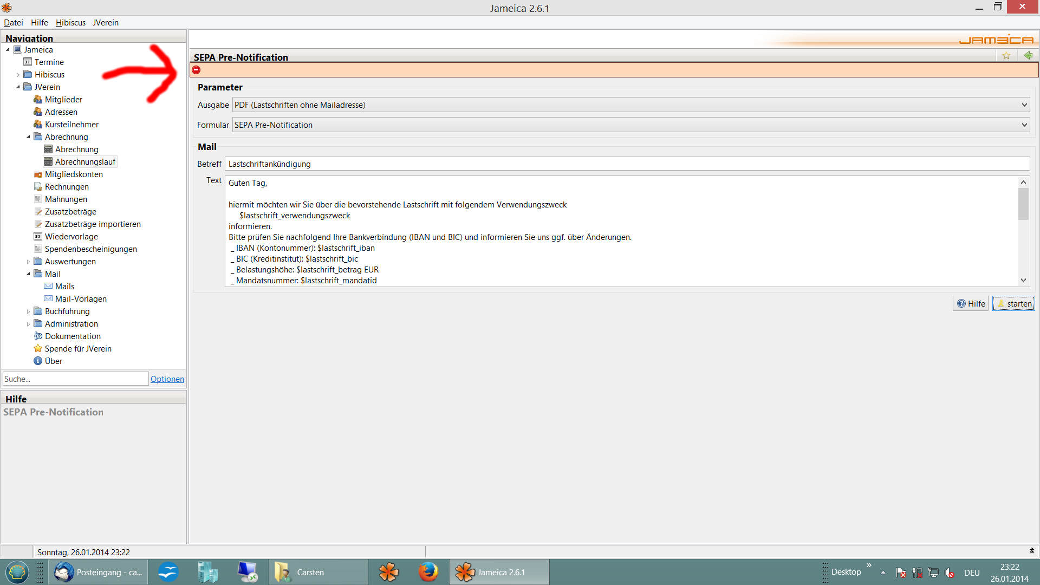Click the red error icon in message bar
1040x585 pixels.
coord(196,70)
